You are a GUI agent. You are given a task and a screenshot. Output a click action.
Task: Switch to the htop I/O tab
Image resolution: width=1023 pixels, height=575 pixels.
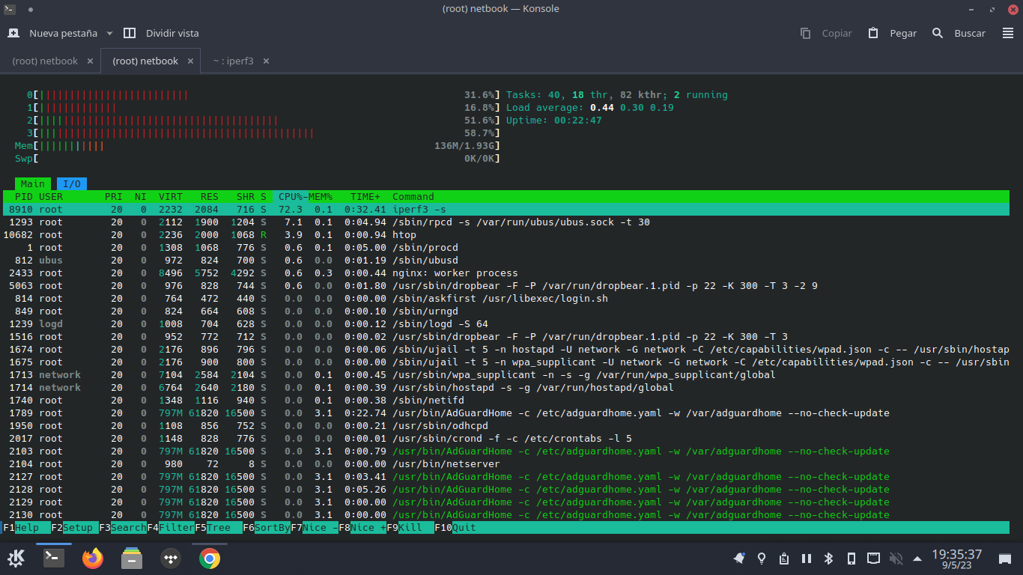[72, 183]
